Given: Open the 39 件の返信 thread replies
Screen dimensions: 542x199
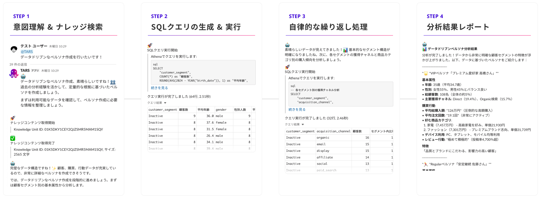Looking at the screenshot, I should tap(18, 65).
